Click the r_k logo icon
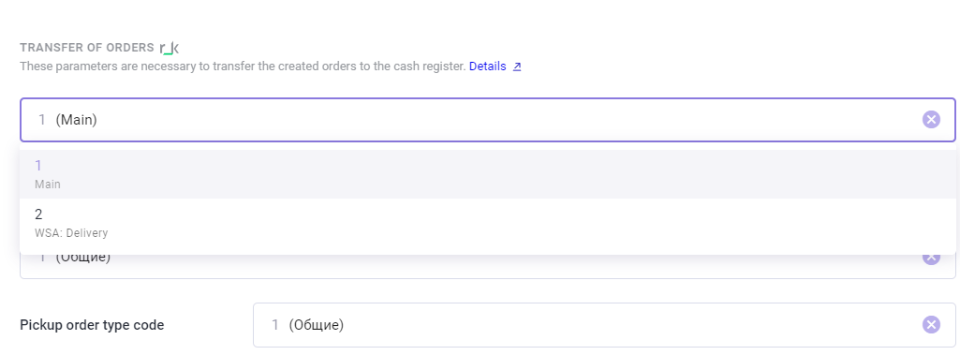Viewport: 960px width, 355px height. (x=169, y=48)
